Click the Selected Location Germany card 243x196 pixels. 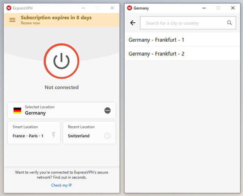click(62, 110)
